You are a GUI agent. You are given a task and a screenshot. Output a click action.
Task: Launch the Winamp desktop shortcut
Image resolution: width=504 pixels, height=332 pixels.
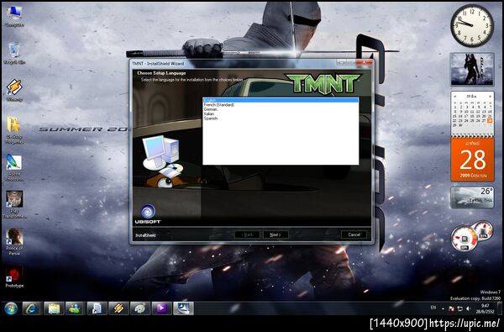(14, 91)
